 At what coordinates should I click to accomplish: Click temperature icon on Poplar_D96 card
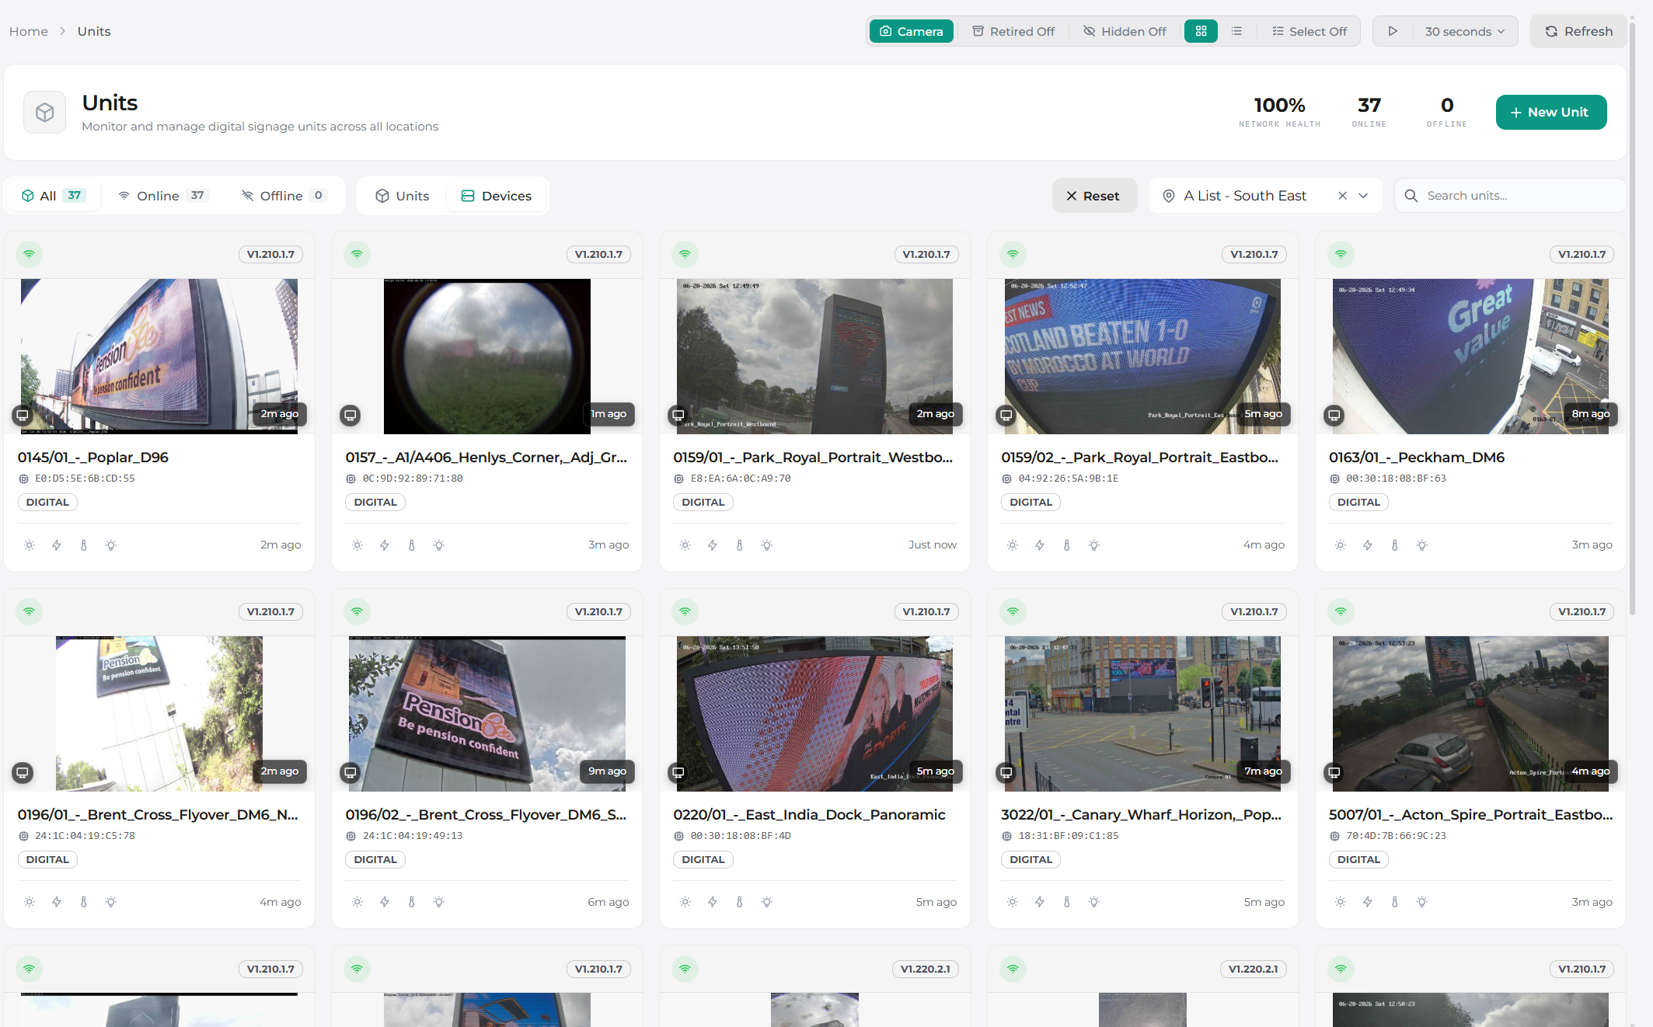click(84, 545)
